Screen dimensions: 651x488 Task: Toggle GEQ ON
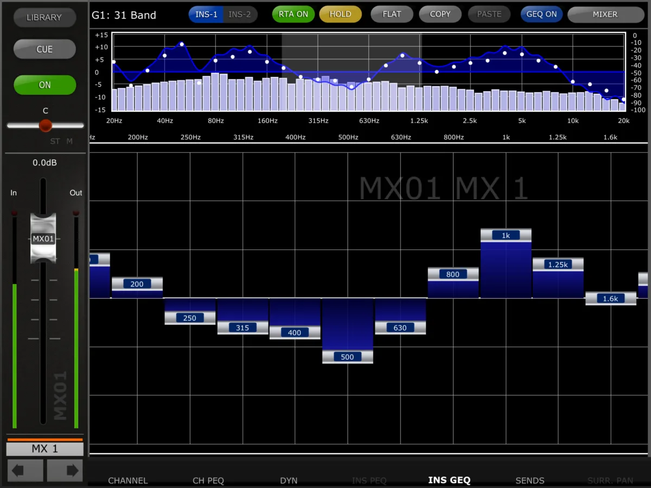pyautogui.click(x=541, y=14)
